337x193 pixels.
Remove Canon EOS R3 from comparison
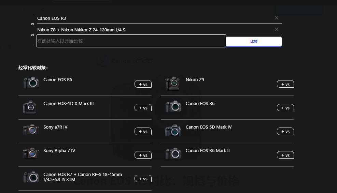point(277,18)
